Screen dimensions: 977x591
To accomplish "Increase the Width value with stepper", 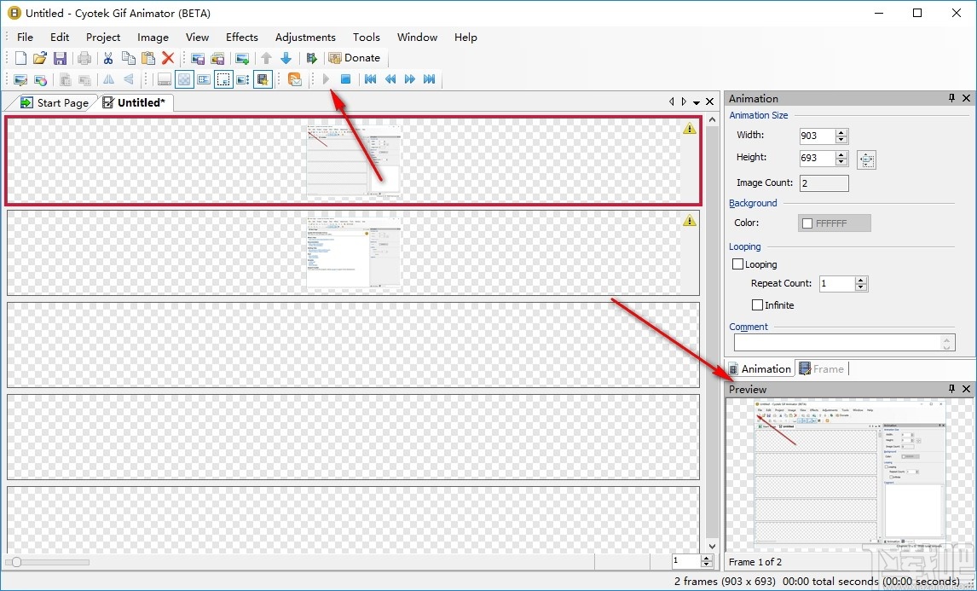I will click(841, 132).
